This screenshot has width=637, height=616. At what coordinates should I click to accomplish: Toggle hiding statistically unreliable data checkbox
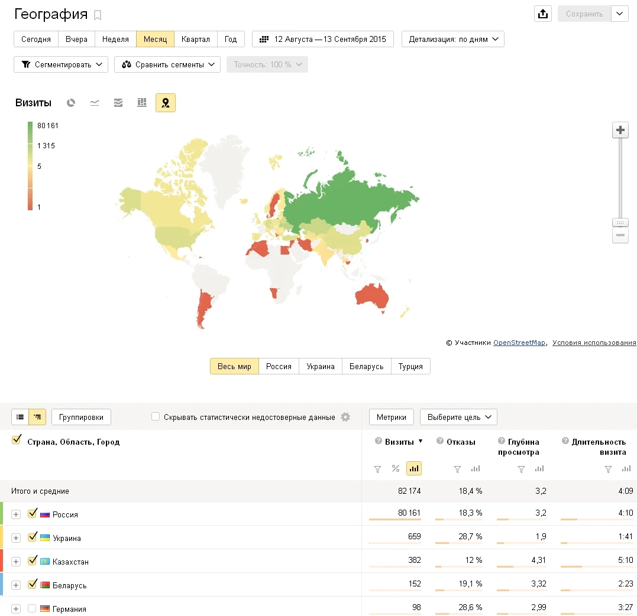tap(155, 416)
